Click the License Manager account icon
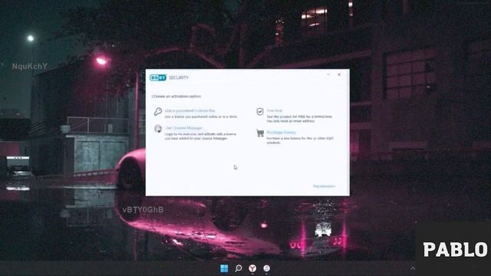Viewport: 491px width, 276px height. pyautogui.click(x=158, y=129)
